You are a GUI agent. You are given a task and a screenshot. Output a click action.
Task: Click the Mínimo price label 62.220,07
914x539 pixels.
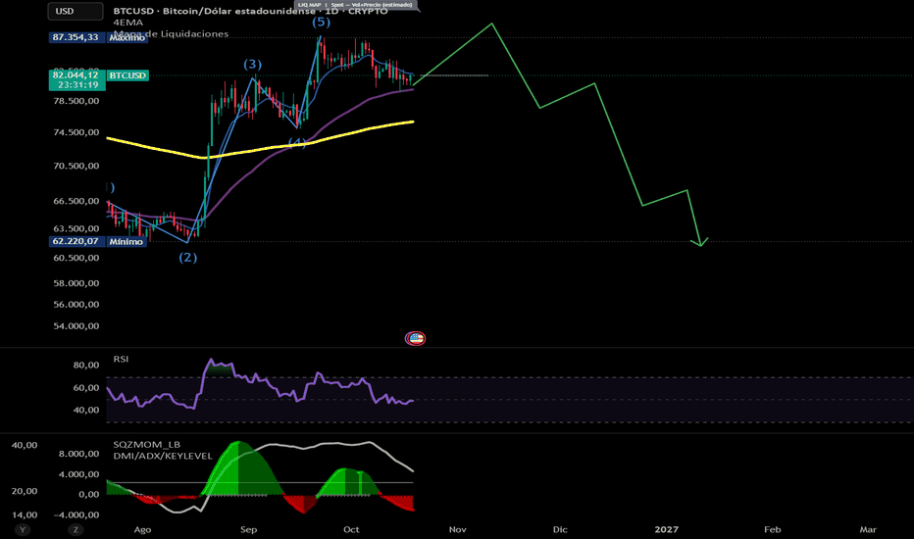[x=76, y=241]
